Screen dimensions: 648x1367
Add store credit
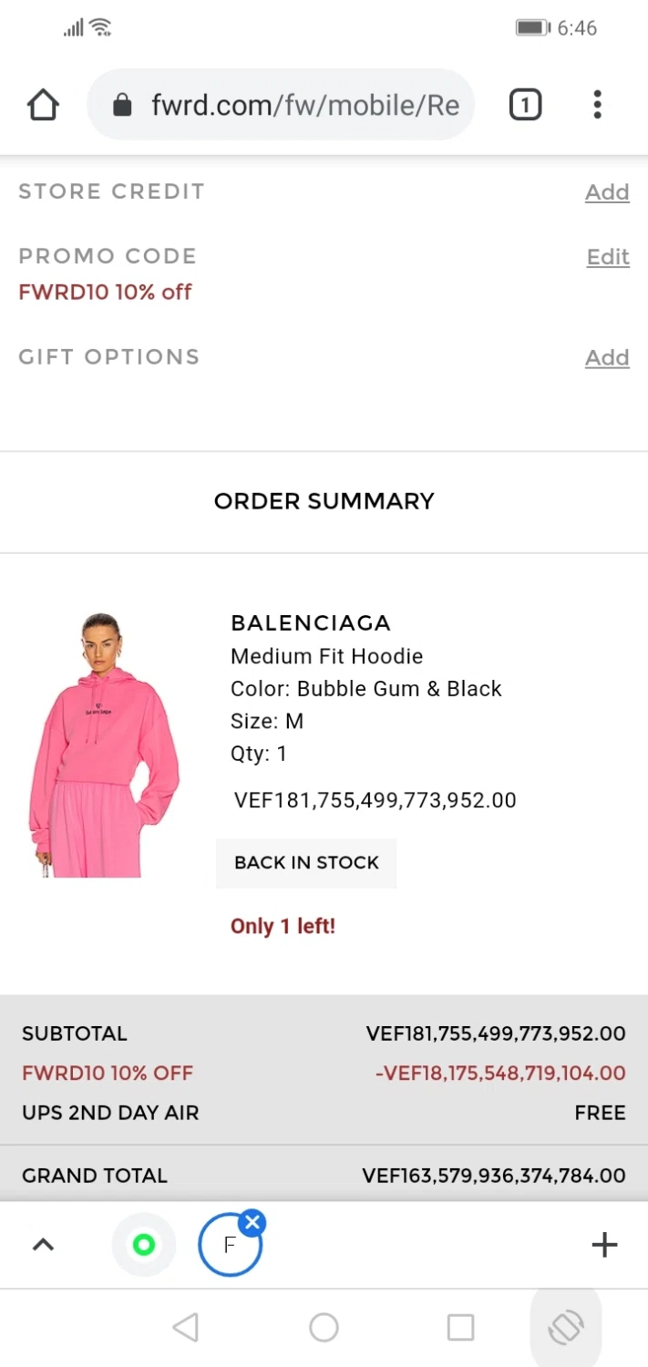pyautogui.click(x=607, y=192)
